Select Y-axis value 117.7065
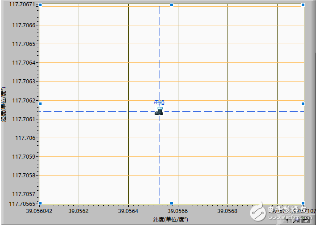The height and width of the screenshot is (225, 316). tap(24, 44)
